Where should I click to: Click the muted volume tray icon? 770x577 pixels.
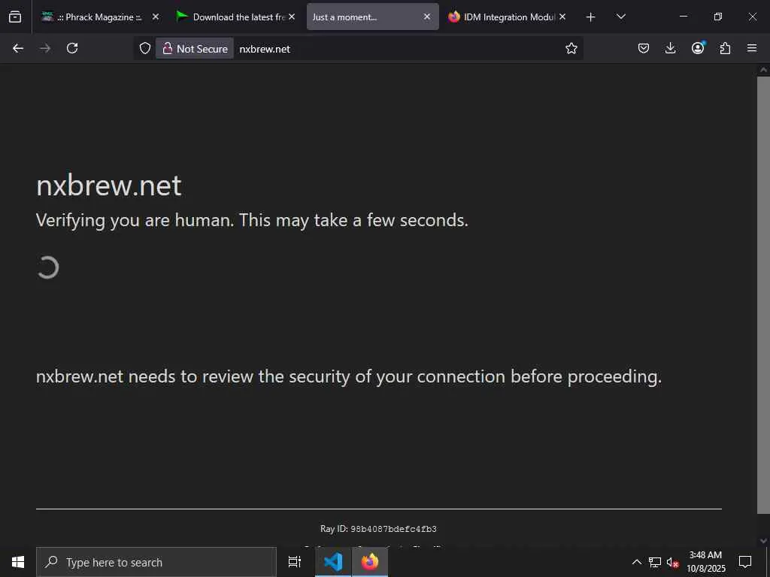coord(672,562)
